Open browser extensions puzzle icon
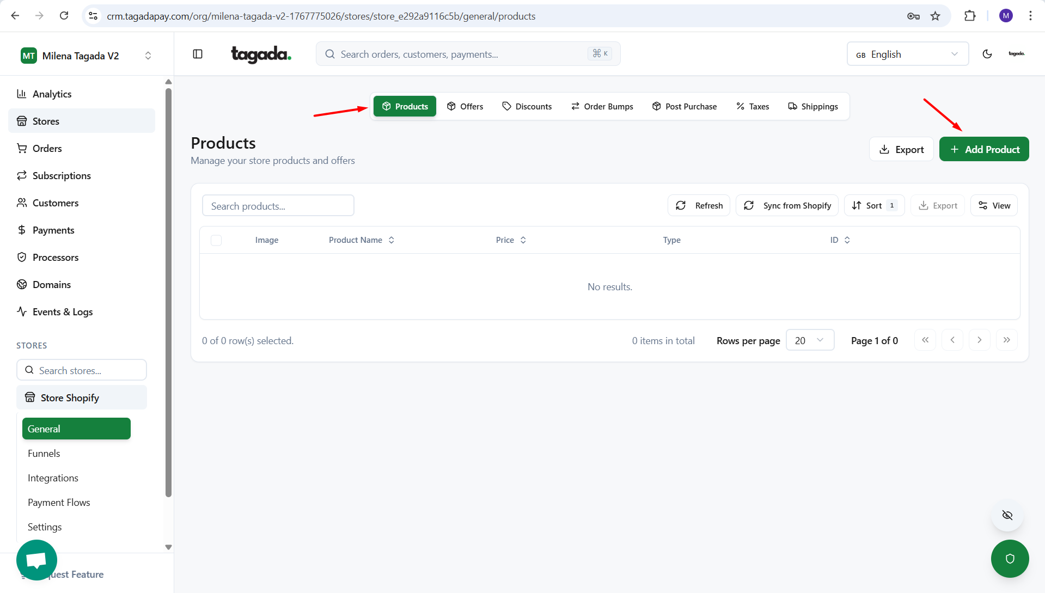1045x593 pixels. pyautogui.click(x=969, y=16)
